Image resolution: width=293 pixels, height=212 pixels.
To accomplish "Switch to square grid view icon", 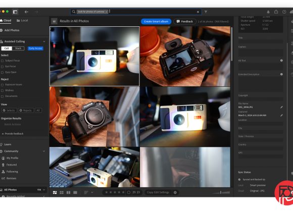I will pyautogui.click(x=62, y=192).
